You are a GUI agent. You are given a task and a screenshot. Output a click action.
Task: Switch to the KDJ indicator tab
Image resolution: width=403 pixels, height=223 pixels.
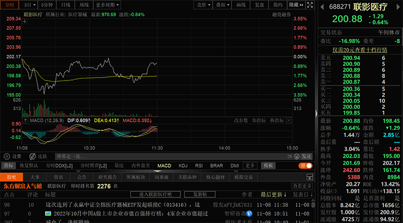183,166
